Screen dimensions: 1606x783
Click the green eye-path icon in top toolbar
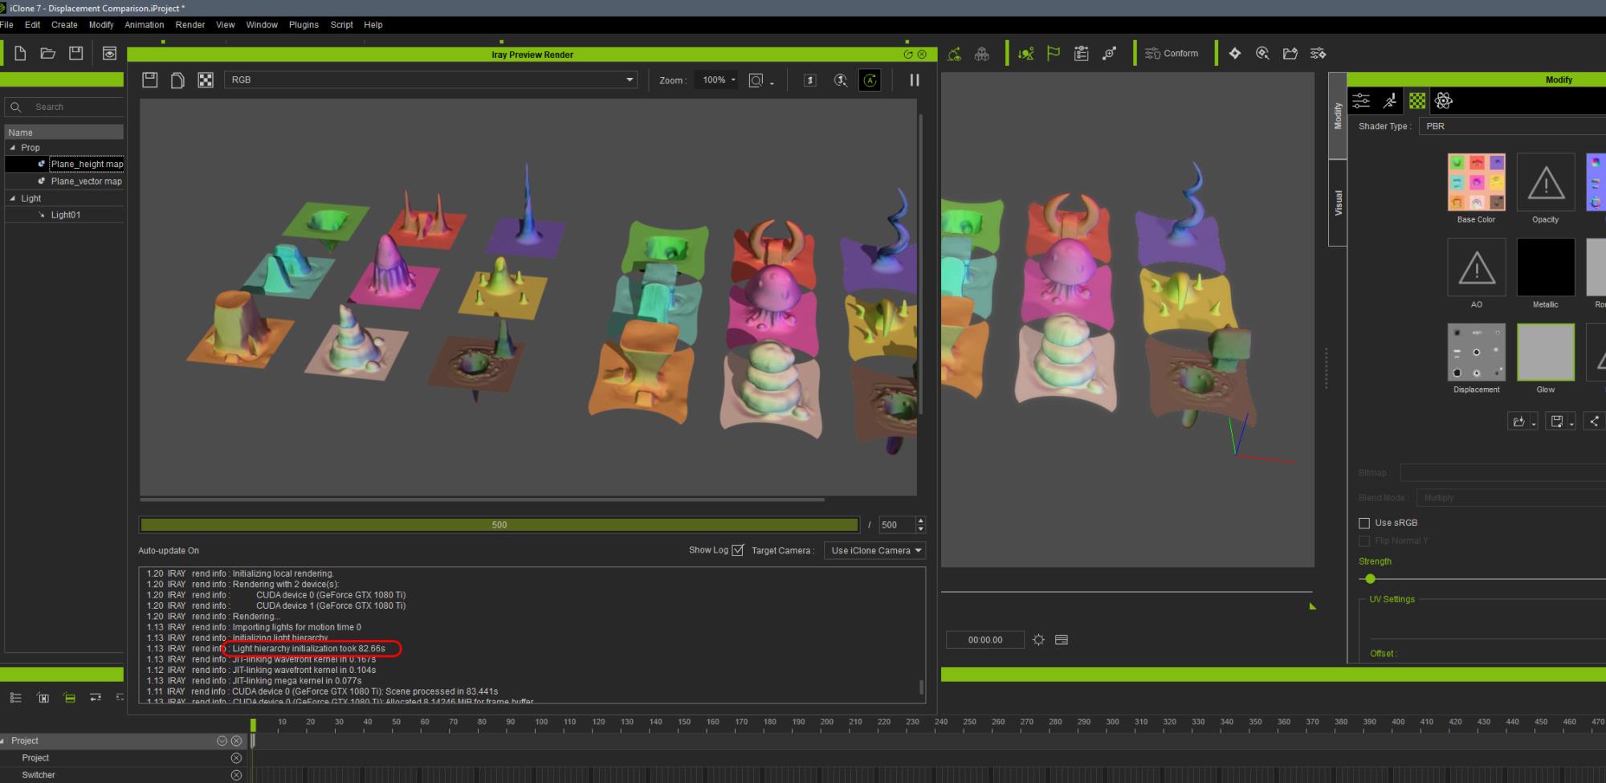954,54
